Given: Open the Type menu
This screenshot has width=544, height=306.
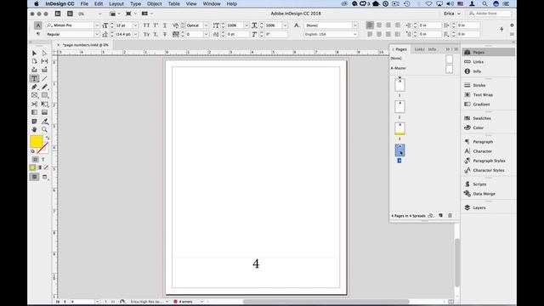Looking at the screenshot, I should coord(135,3).
